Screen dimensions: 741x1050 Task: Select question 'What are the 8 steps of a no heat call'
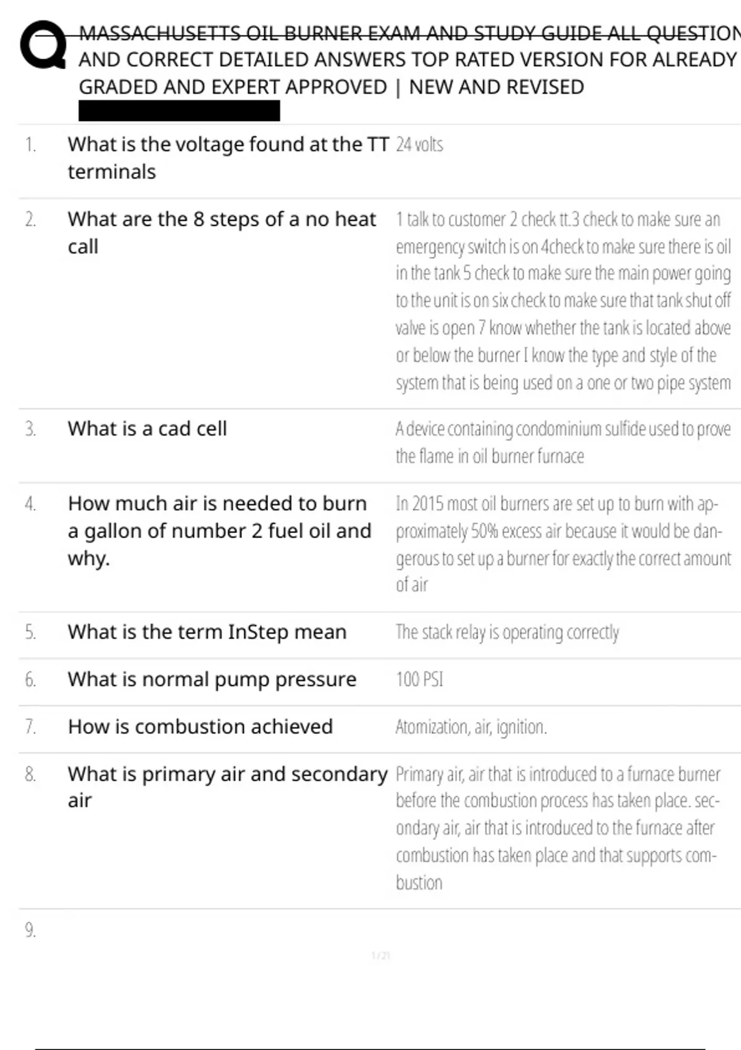(x=221, y=232)
